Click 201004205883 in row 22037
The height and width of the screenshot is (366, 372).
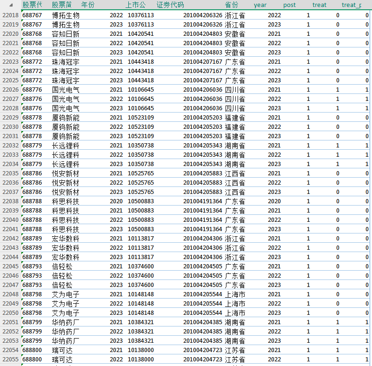point(203,192)
